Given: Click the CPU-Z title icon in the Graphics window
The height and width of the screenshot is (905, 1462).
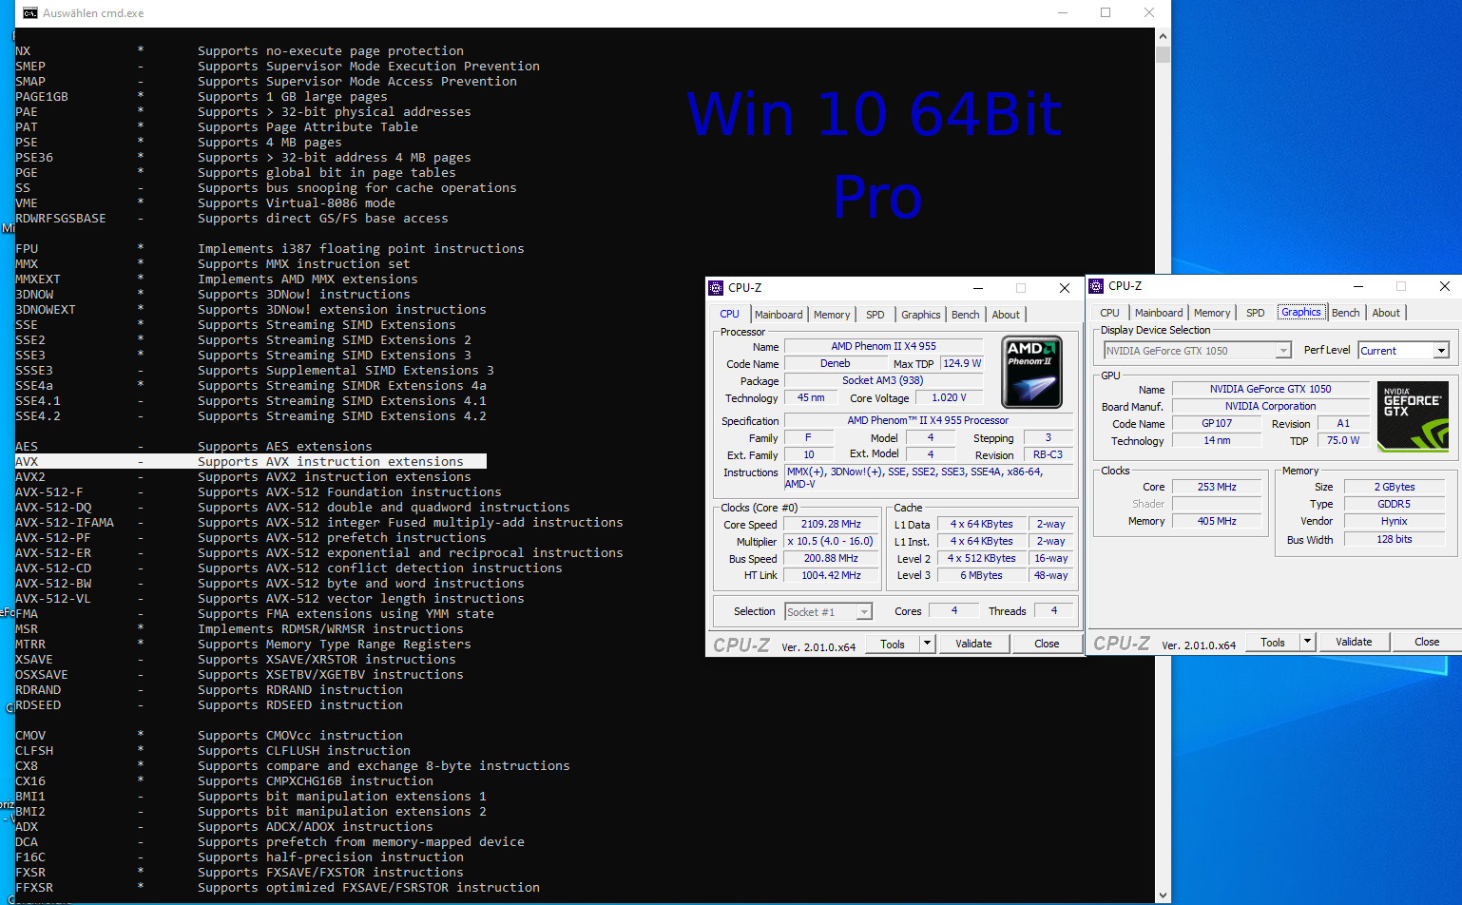Looking at the screenshot, I should 1096,285.
